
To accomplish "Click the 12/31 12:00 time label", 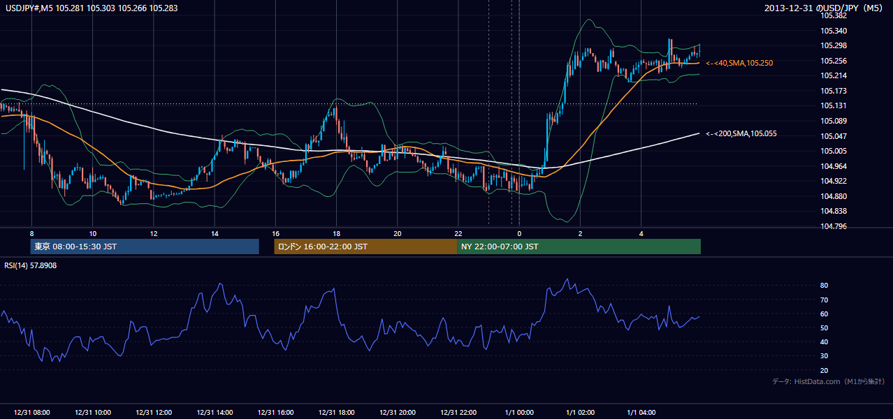I will coord(154,412).
